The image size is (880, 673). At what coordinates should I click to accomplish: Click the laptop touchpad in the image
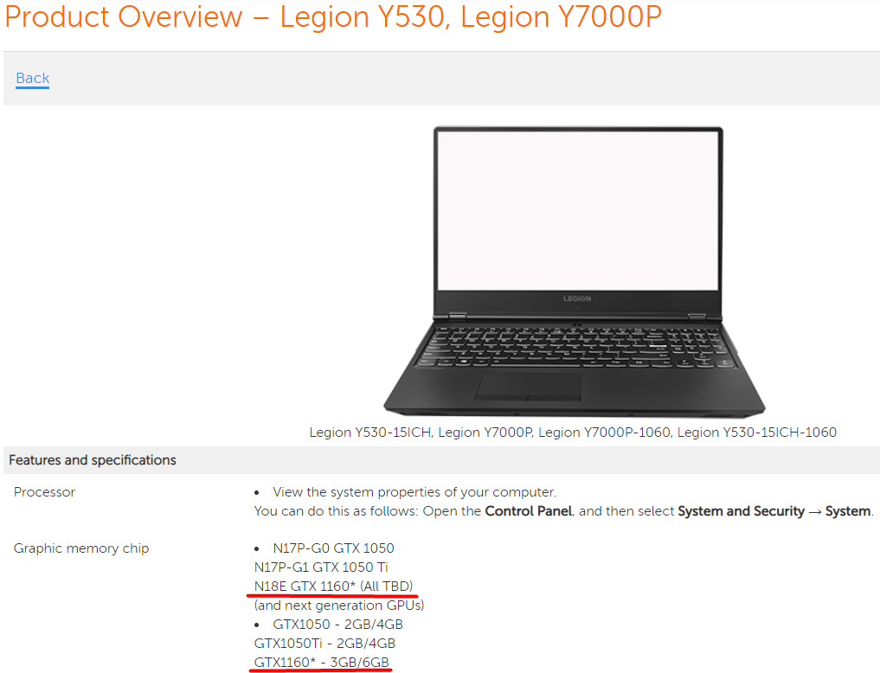click(528, 387)
